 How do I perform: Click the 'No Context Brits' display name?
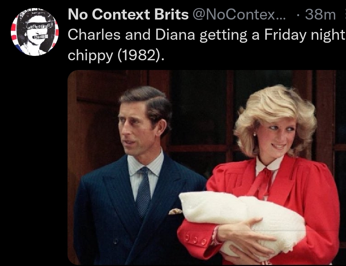point(128,14)
